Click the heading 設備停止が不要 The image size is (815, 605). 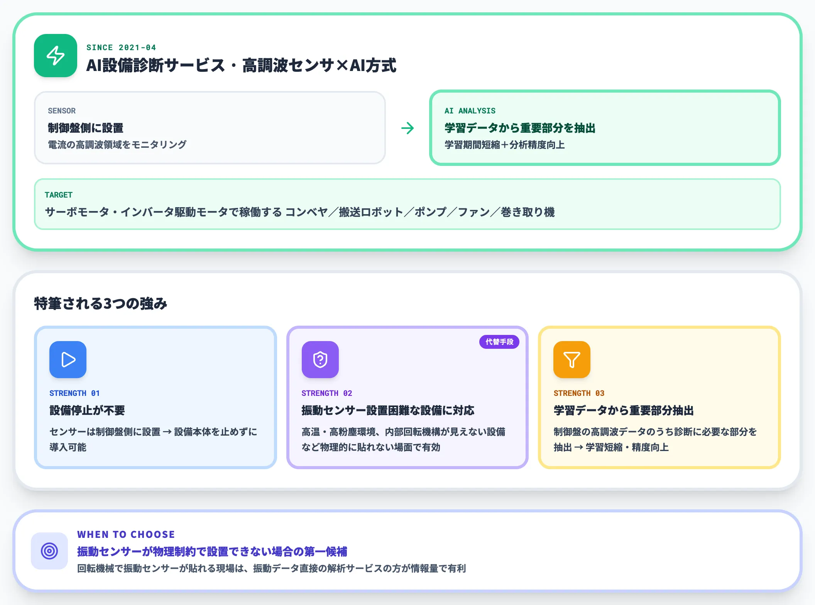87,410
